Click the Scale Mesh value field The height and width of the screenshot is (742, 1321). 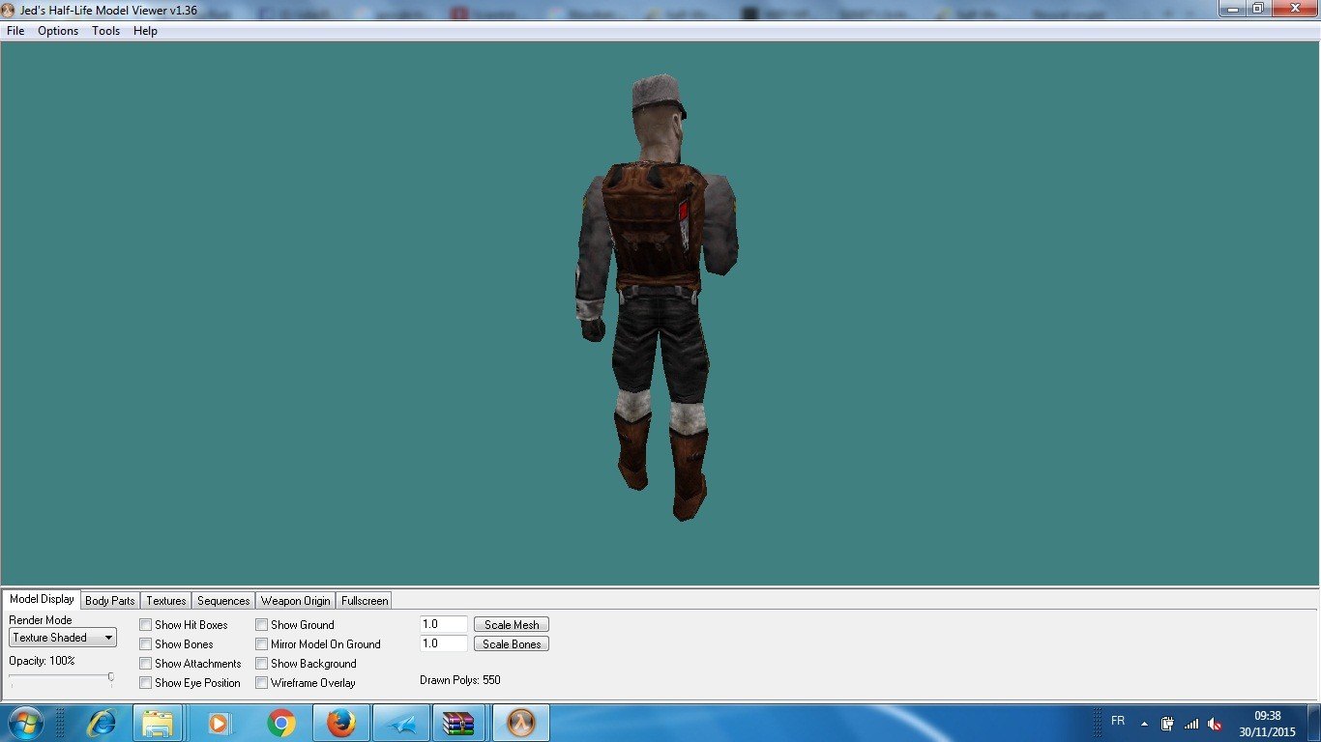(444, 625)
